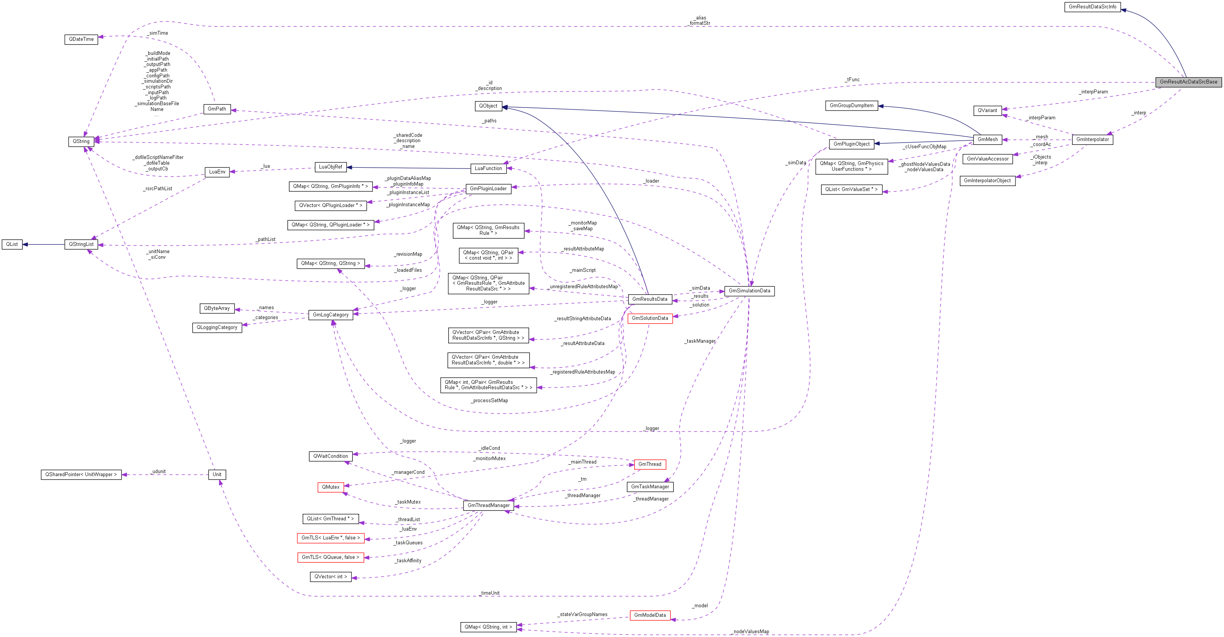The width and height of the screenshot is (1224, 637).
Task: Click the red GmModelData node
Action: click(650, 616)
